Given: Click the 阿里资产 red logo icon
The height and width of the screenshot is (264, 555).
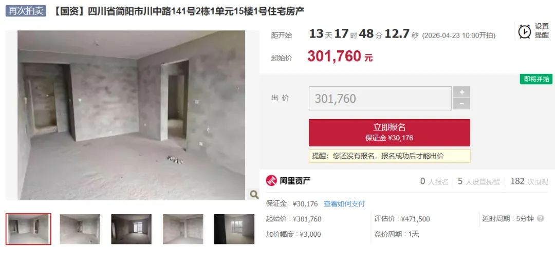Looking at the screenshot, I should click(x=271, y=181).
